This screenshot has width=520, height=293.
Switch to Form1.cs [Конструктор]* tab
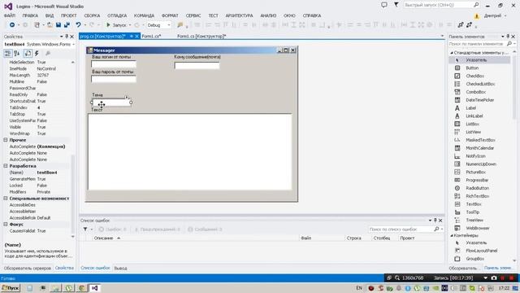click(x=201, y=36)
